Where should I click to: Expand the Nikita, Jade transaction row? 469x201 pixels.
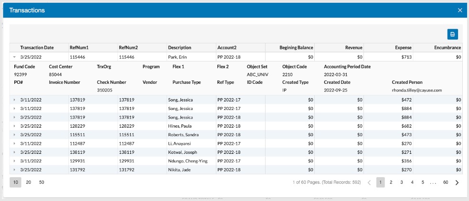(14, 170)
